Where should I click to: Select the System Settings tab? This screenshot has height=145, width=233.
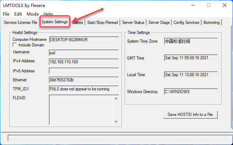click(x=54, y=22)
